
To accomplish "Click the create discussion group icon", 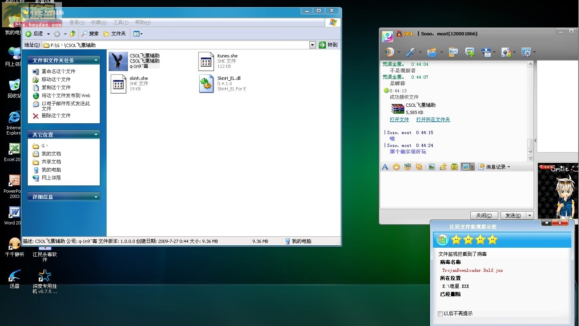I will pos(470,52).
